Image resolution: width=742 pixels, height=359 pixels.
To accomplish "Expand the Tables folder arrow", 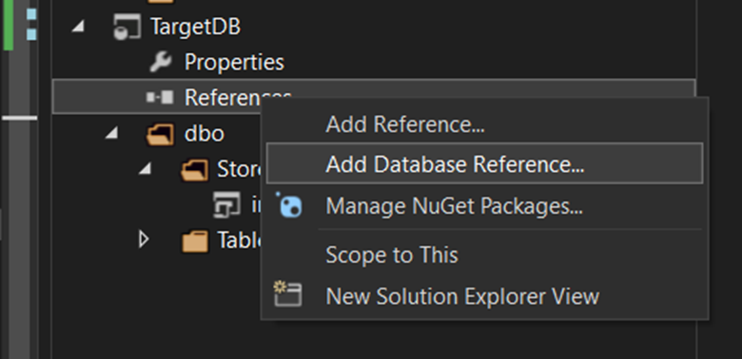I will [144, 240].
